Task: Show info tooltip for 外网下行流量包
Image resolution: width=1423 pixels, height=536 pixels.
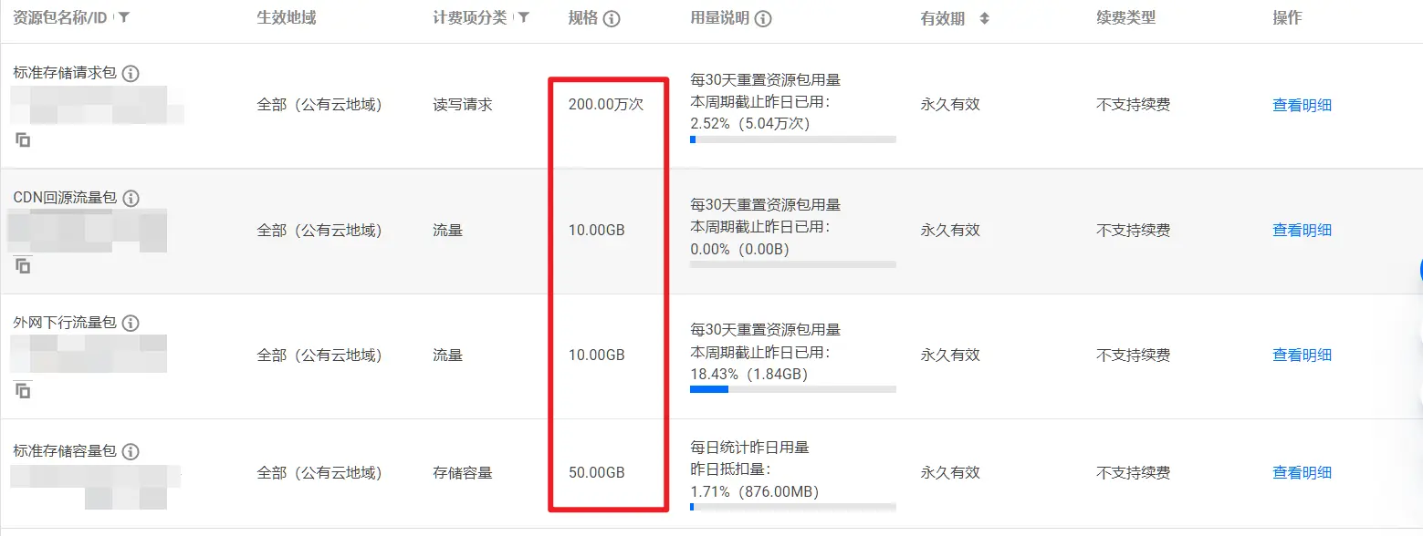Action: 131,323
